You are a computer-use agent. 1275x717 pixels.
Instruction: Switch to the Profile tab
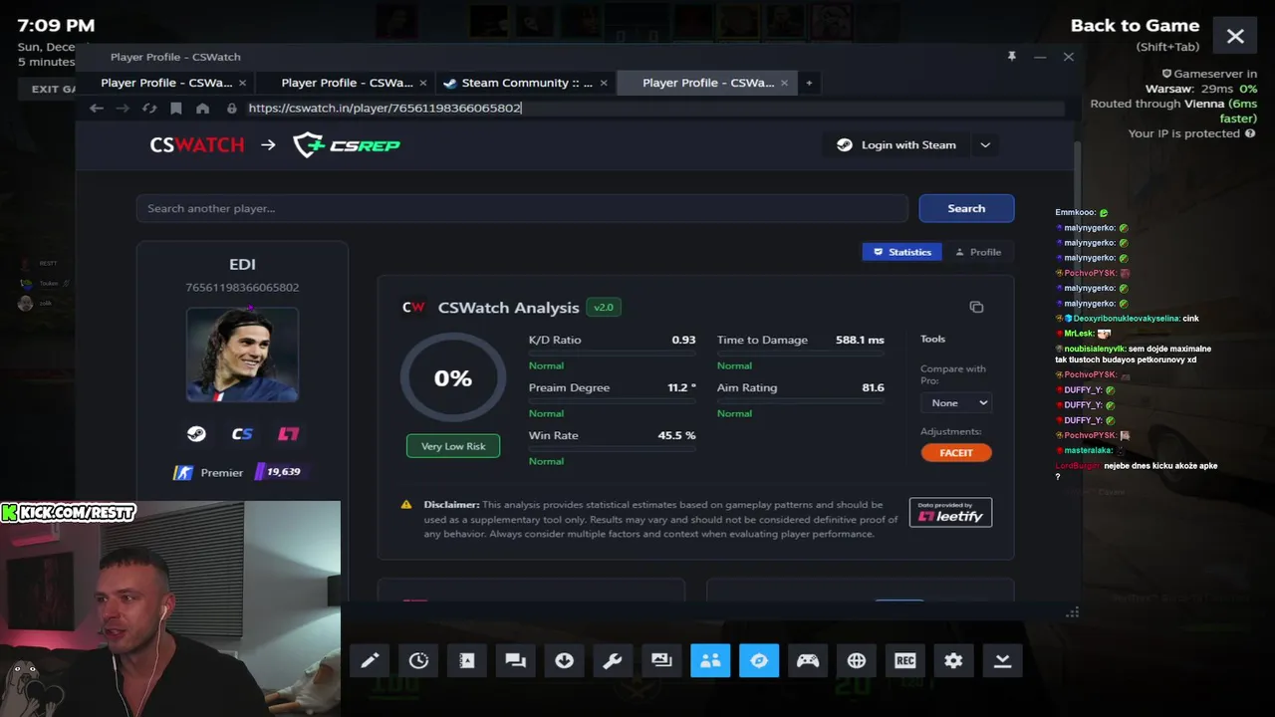point(978,252)
